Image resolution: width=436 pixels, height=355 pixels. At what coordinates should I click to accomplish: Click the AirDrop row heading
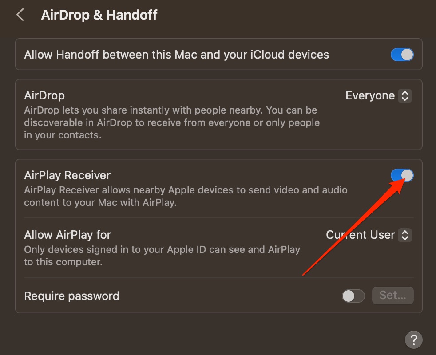tap(44, 95)
